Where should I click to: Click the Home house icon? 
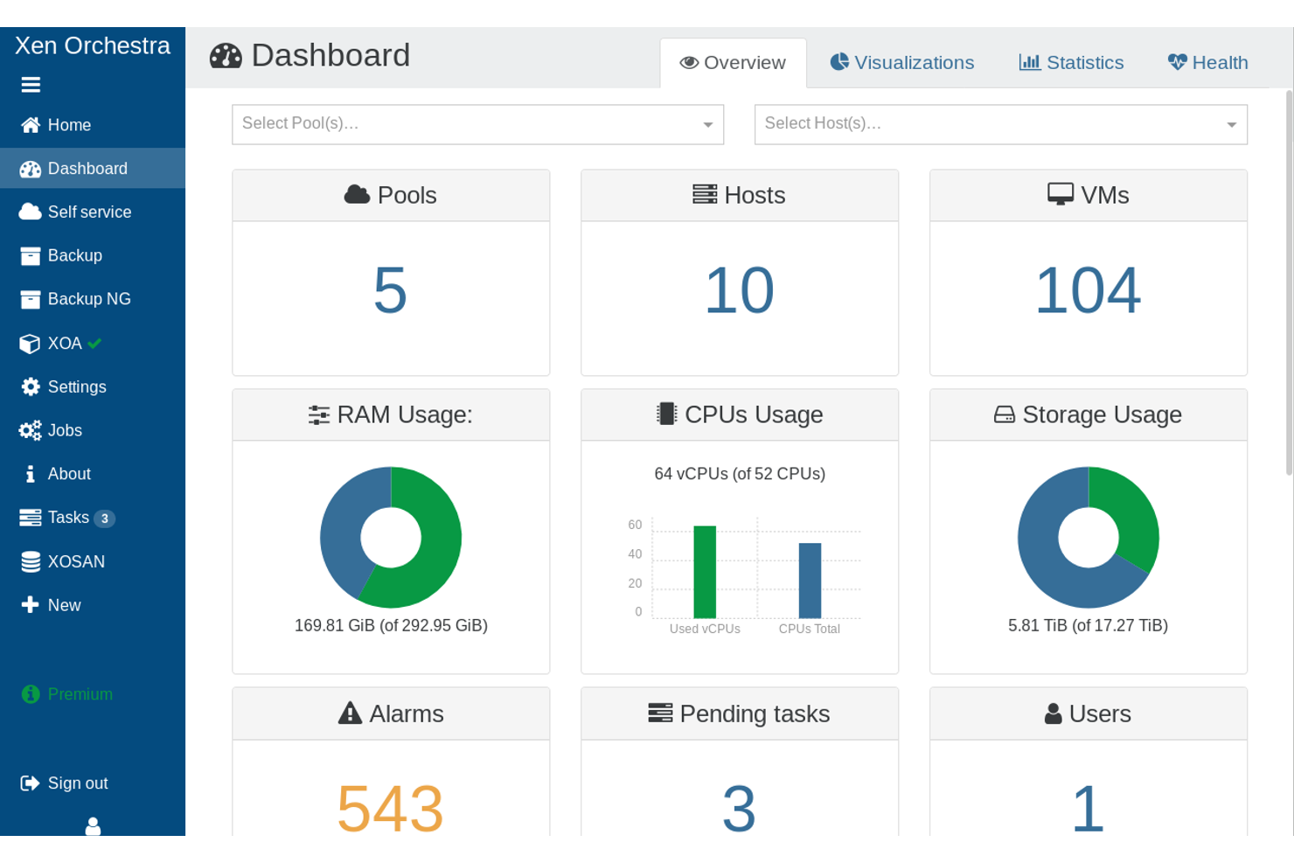tap(31, 125)
